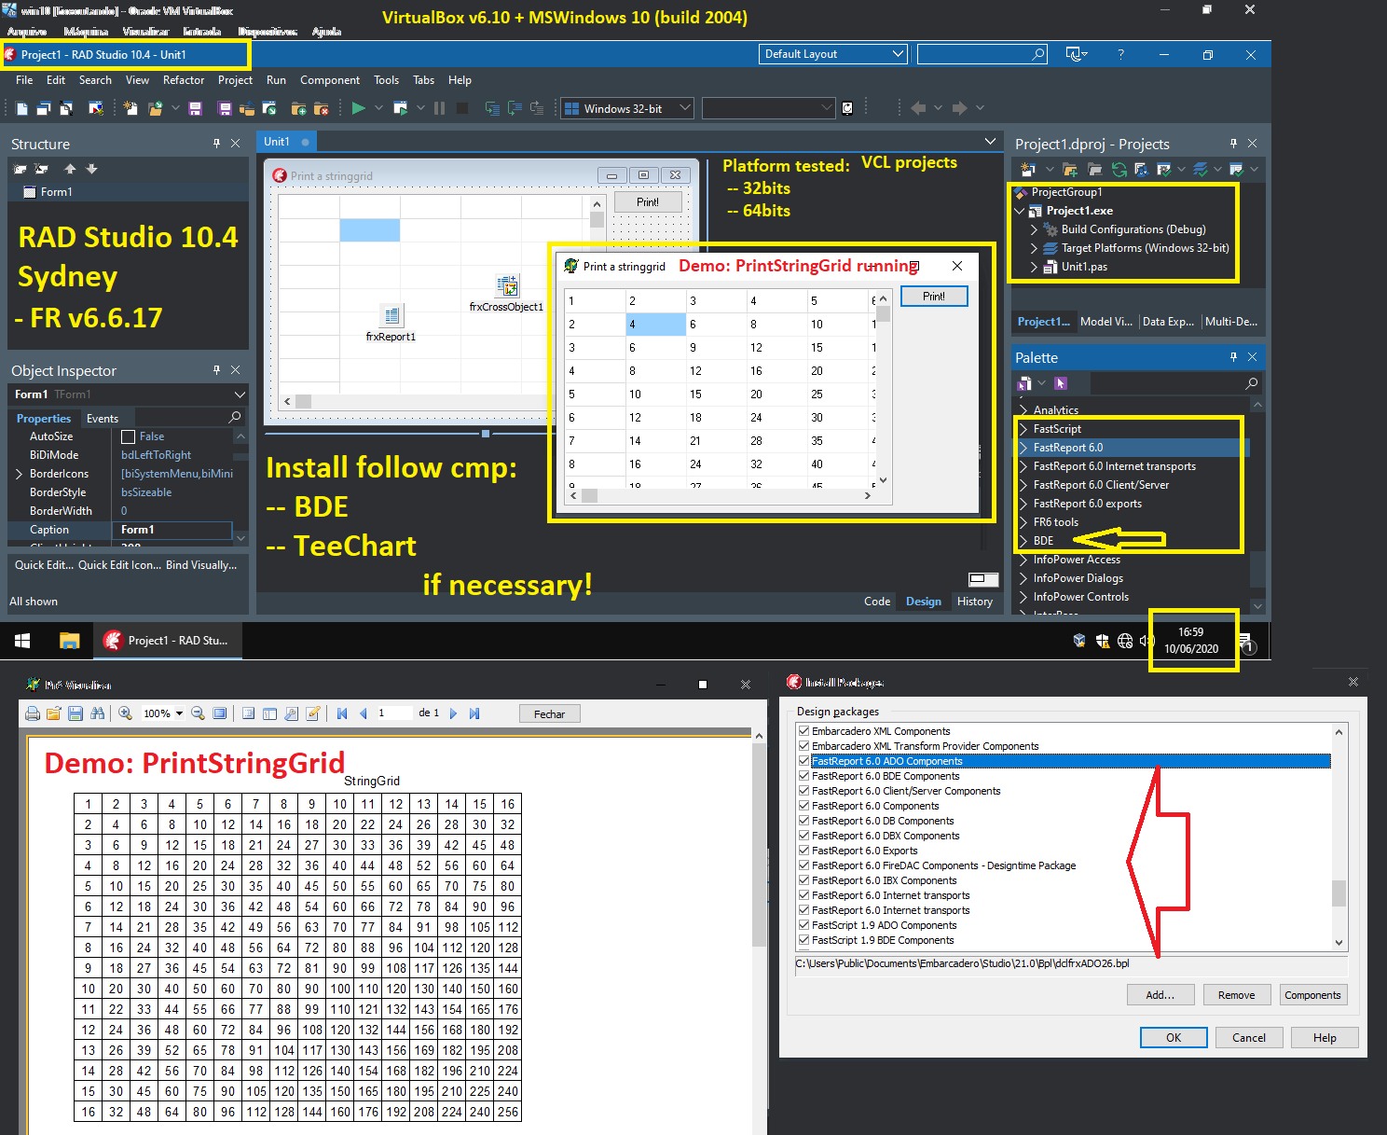Click the green Refresh icon in Projects panel
This screenshot has width=1387, height=1135.
coord(1119,169)
